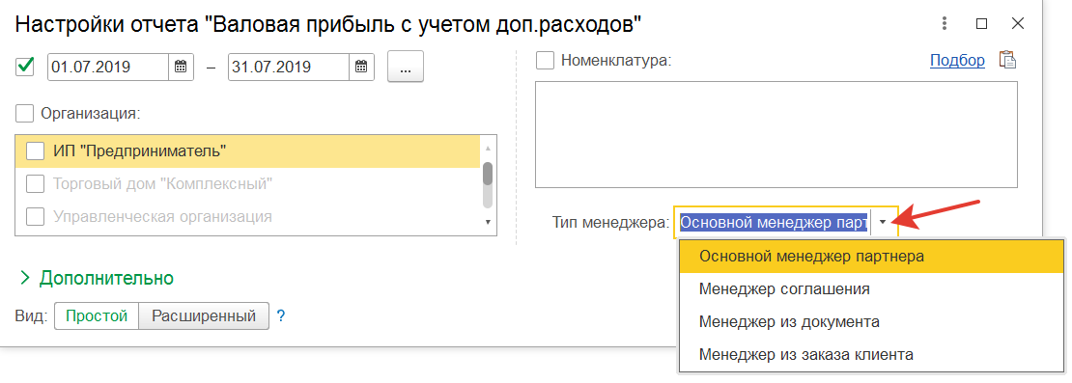
Task: Open the view help question mark
Action: (280, 316)
